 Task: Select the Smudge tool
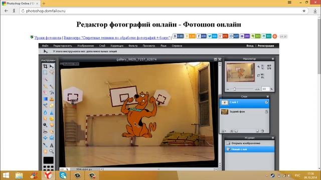tap(45, 118)
